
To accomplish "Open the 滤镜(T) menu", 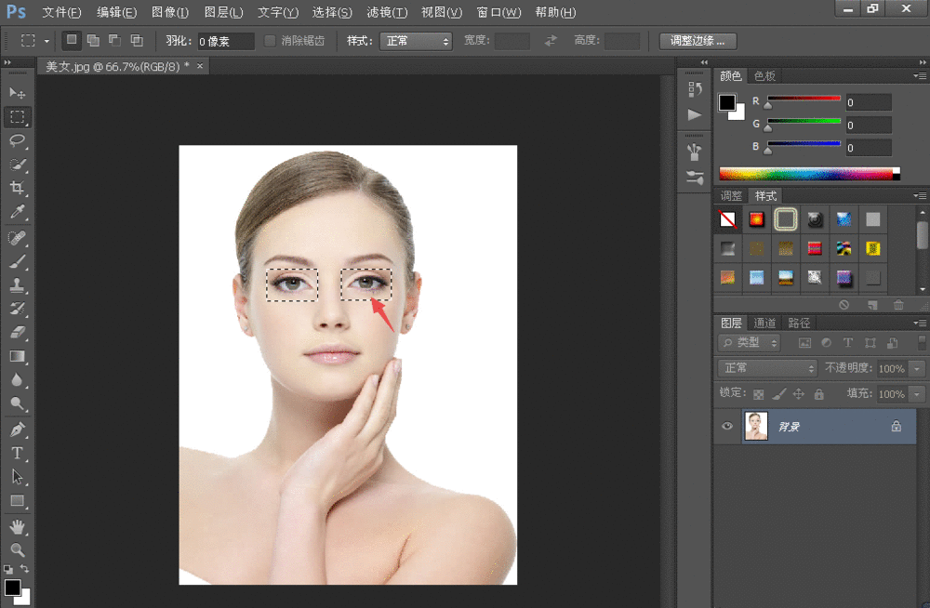I will point(387,12).
